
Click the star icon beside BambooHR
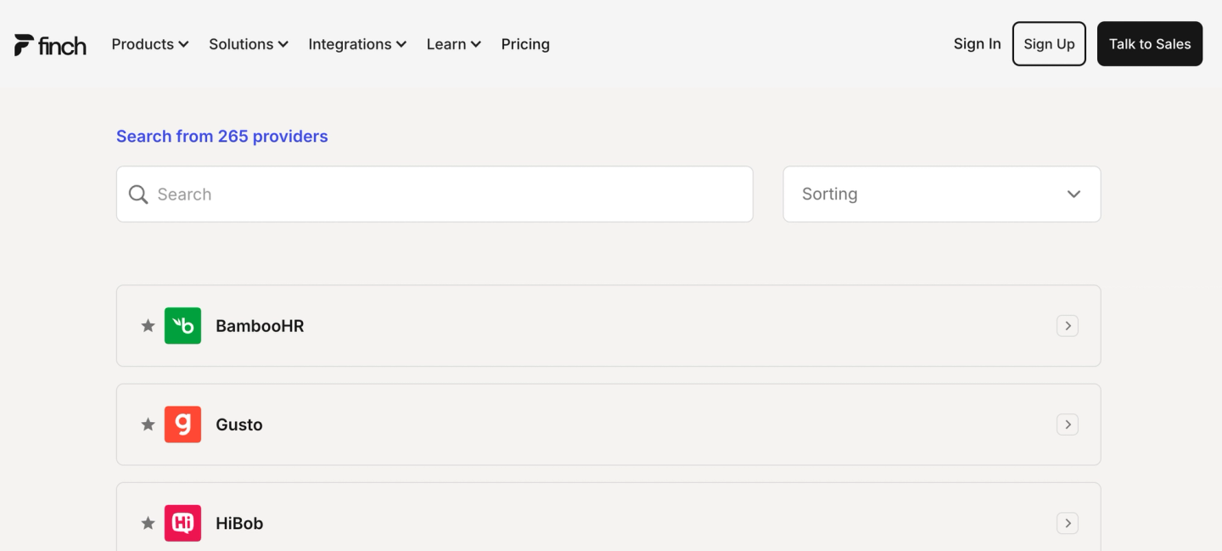point(148,326)
